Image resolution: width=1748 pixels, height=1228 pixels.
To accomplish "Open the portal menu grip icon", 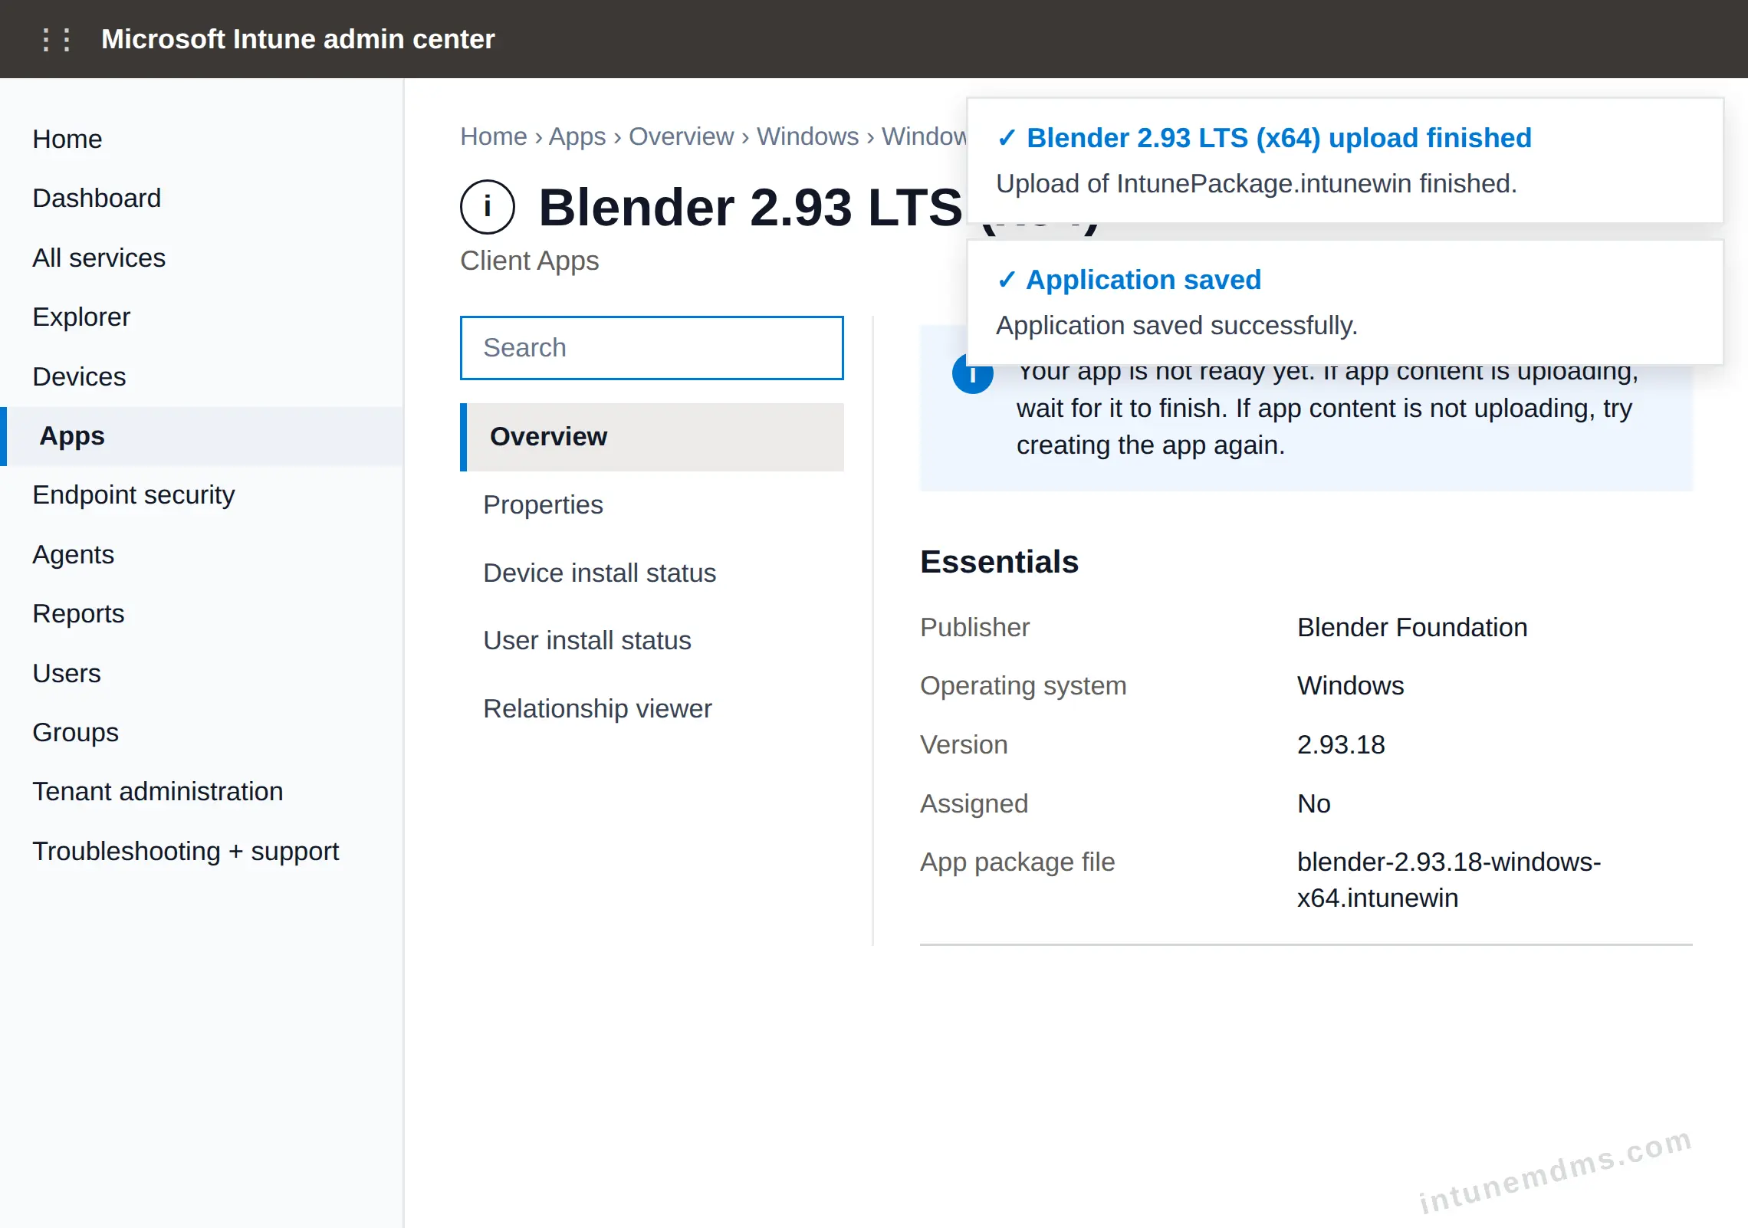I will tap(57, 39).
